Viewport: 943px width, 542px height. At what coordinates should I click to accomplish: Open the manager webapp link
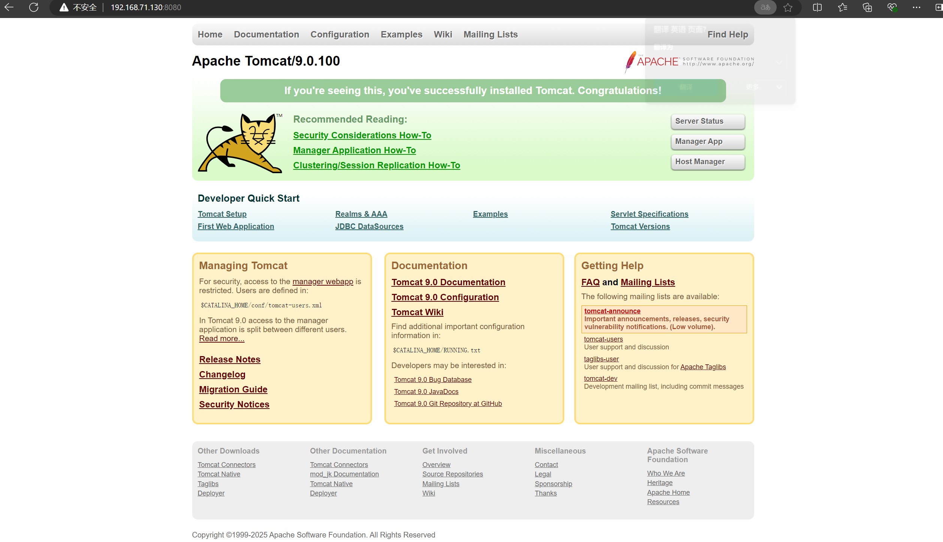coord(323,281)
